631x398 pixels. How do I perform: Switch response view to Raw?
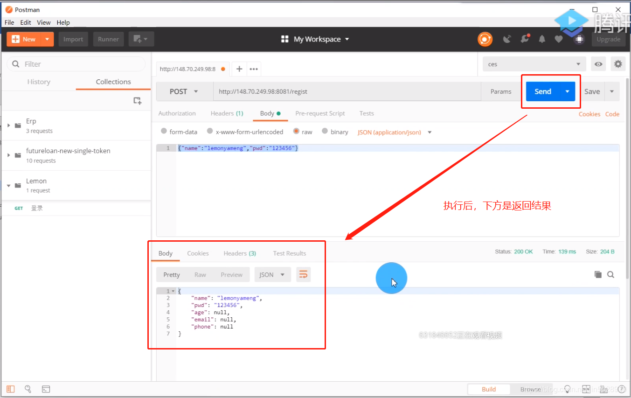(200, 275)
